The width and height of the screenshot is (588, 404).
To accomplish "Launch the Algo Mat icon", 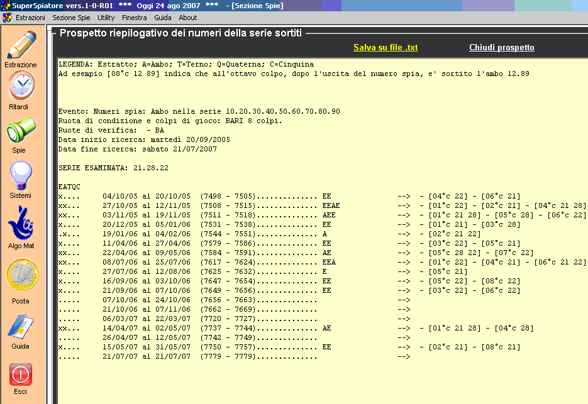I will (x=21, y=223).
